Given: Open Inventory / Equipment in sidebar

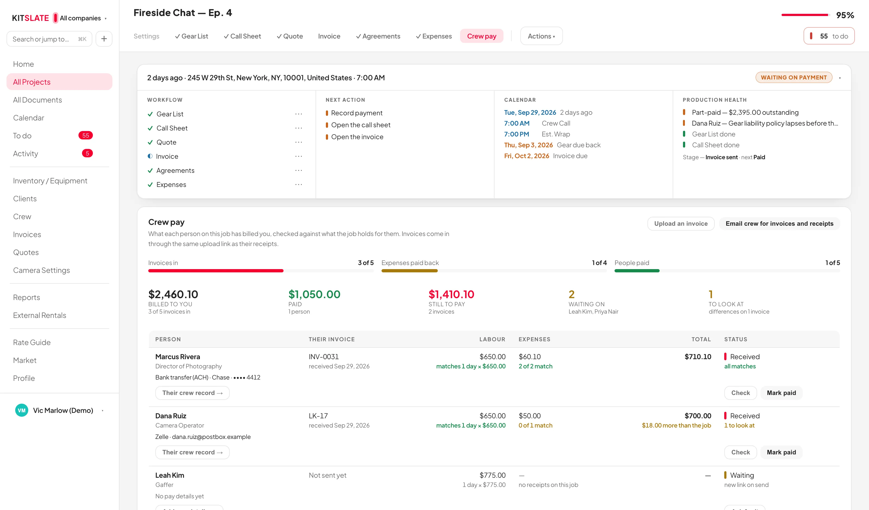Looking at the screenshot, I should pos(50,181).
